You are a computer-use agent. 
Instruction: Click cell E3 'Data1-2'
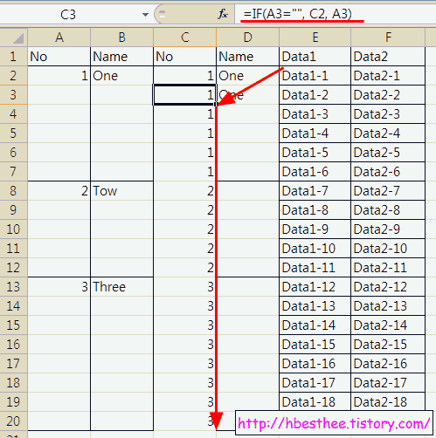(x=315, y=95)
